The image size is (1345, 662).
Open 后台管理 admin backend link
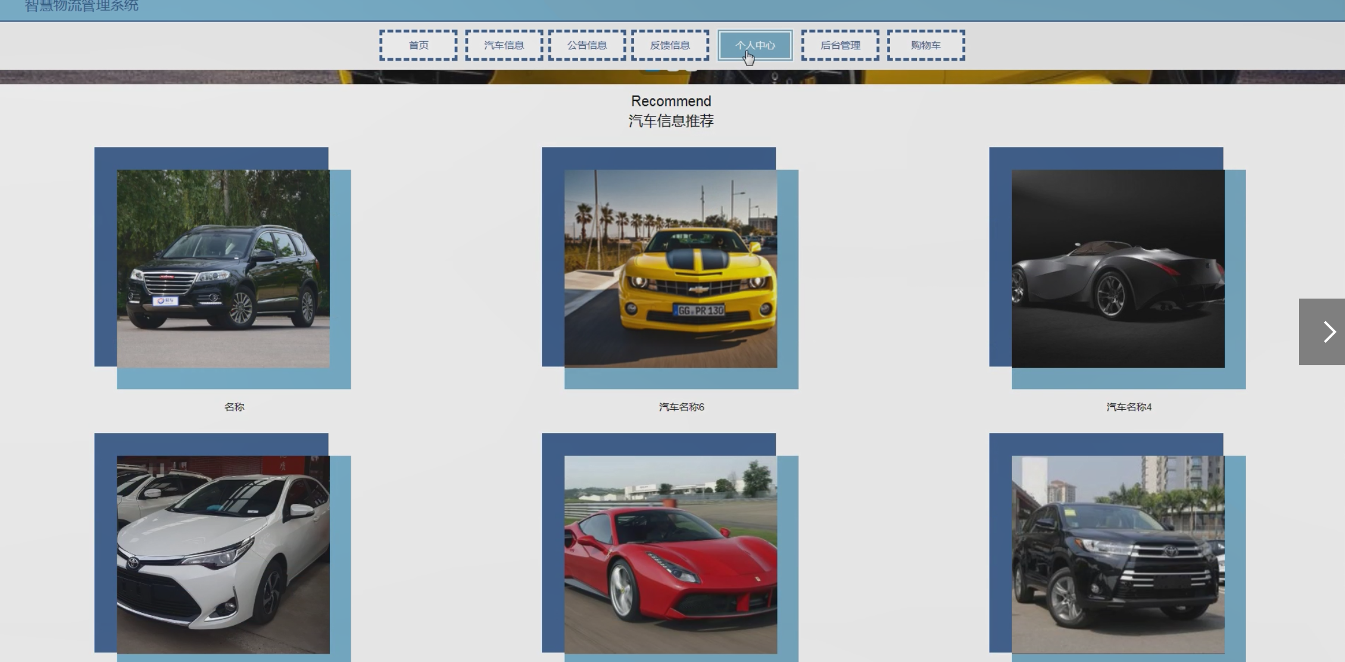pos(840,45)
